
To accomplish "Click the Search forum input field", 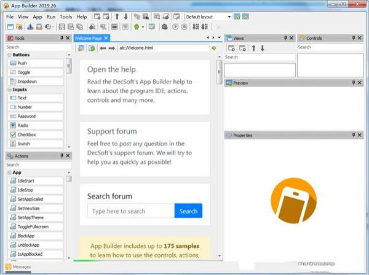I will [x=130, y=211].
